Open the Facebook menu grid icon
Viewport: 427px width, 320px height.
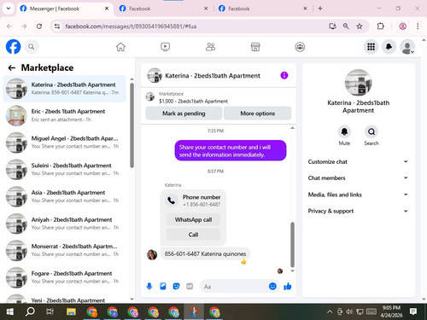[371, 47]
